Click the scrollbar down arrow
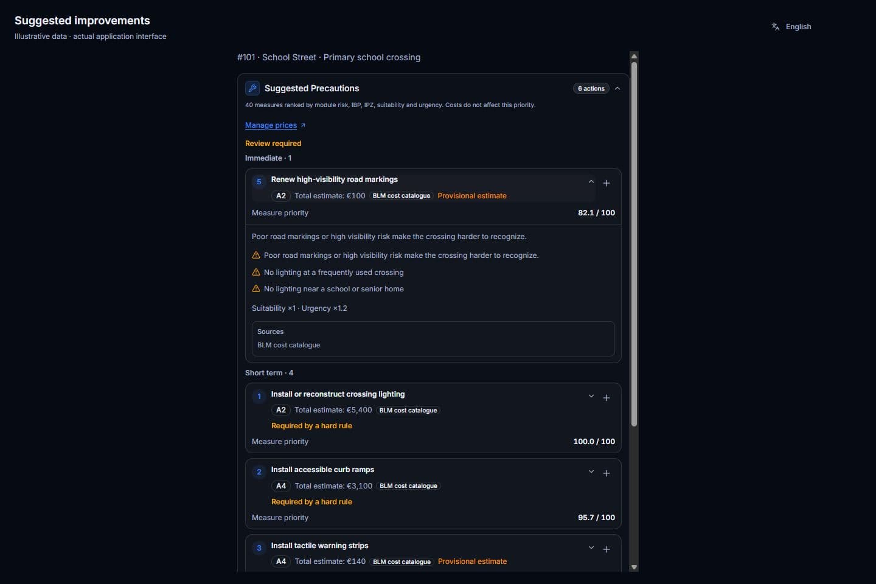Image resolution: width=876 pixels, height=584 pixels. point(634,567)
